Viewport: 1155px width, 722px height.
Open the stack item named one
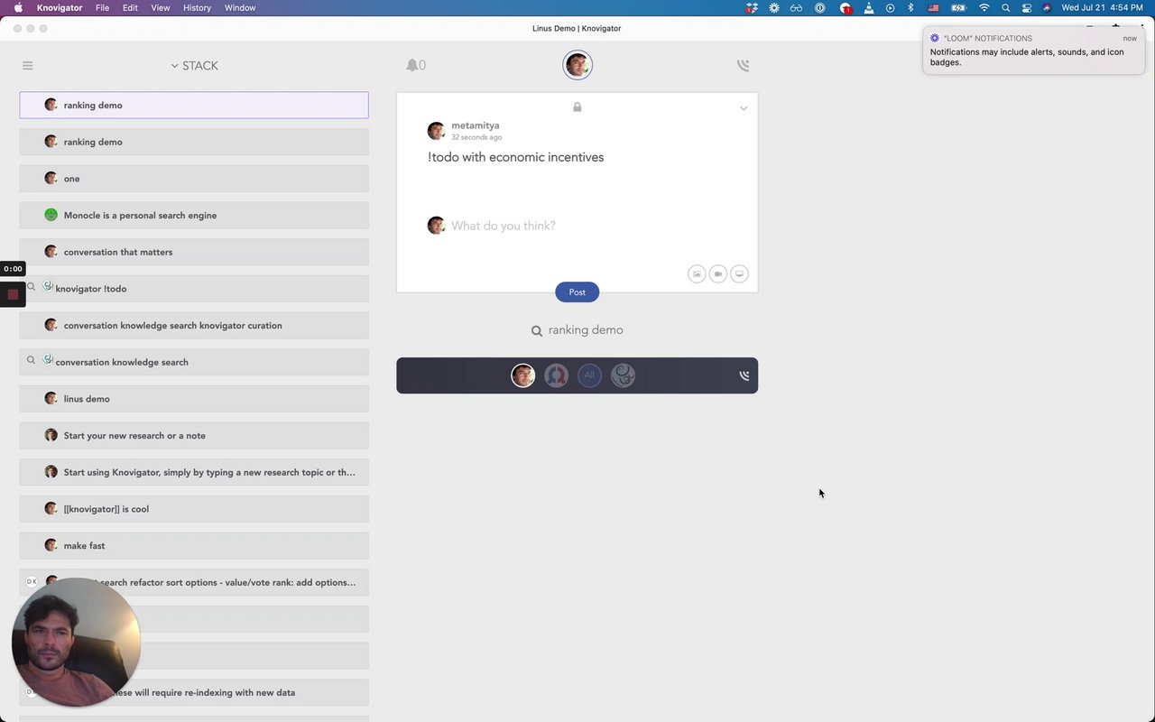194,179
